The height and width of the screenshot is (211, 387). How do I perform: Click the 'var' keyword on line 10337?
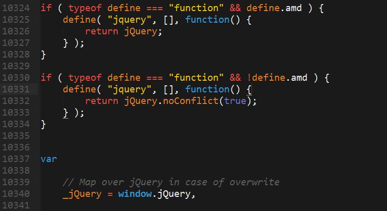[49, 159]
